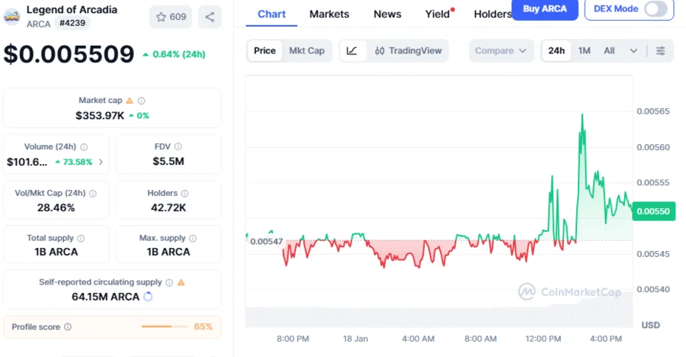Click the circulating supply warning triangle icon
This screenshot has height=357, width=686.
181,282
